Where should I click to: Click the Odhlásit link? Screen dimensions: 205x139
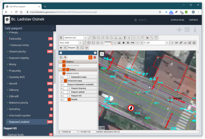(193, 20)
